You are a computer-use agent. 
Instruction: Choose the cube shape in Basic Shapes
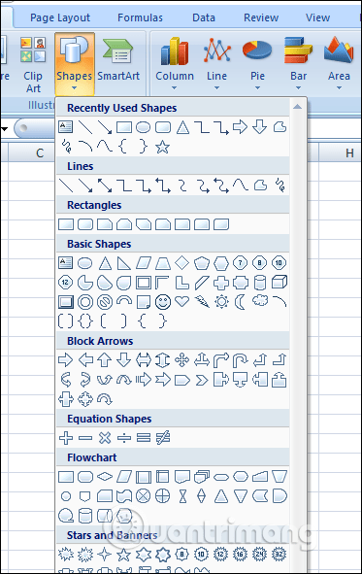point(280,283)
